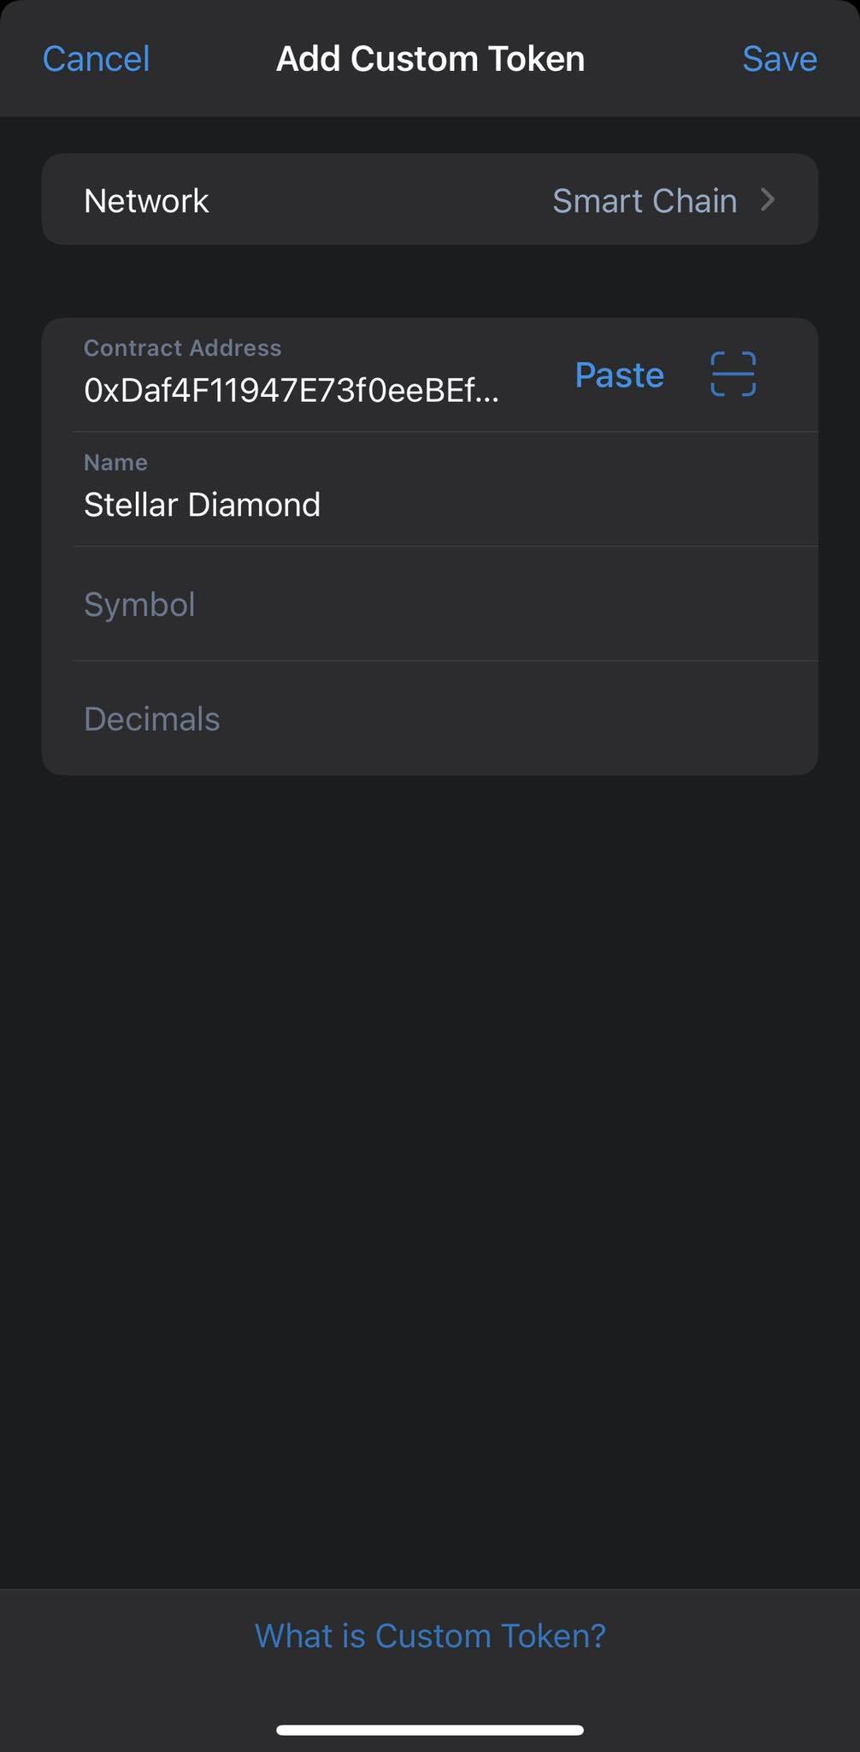Image resolution: width=860 pixels, height=1752 pixels.
Task: Click the word Diamond in the name
Action: click(x=254, y=505)
